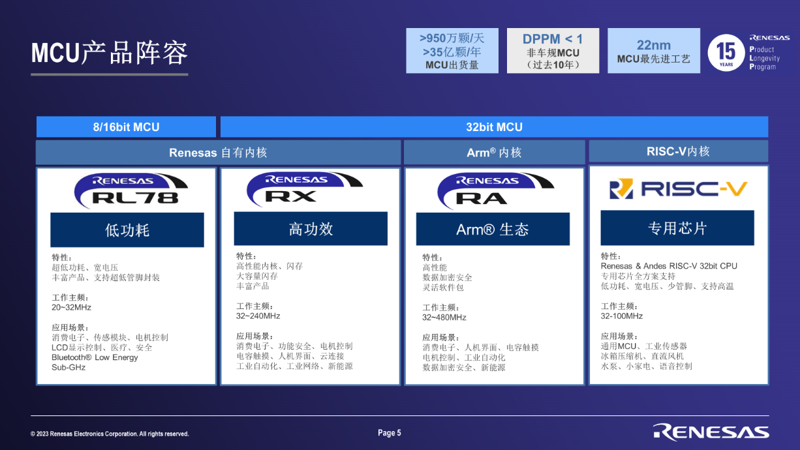
Task: Click the Arm® 生态 button
Action: pos(493,230)
